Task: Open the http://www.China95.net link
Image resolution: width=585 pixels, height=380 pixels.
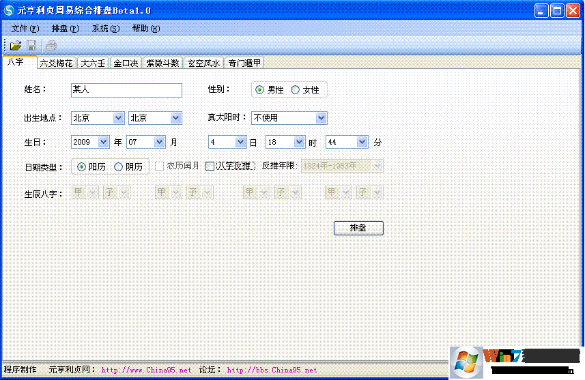Action: 146,370
